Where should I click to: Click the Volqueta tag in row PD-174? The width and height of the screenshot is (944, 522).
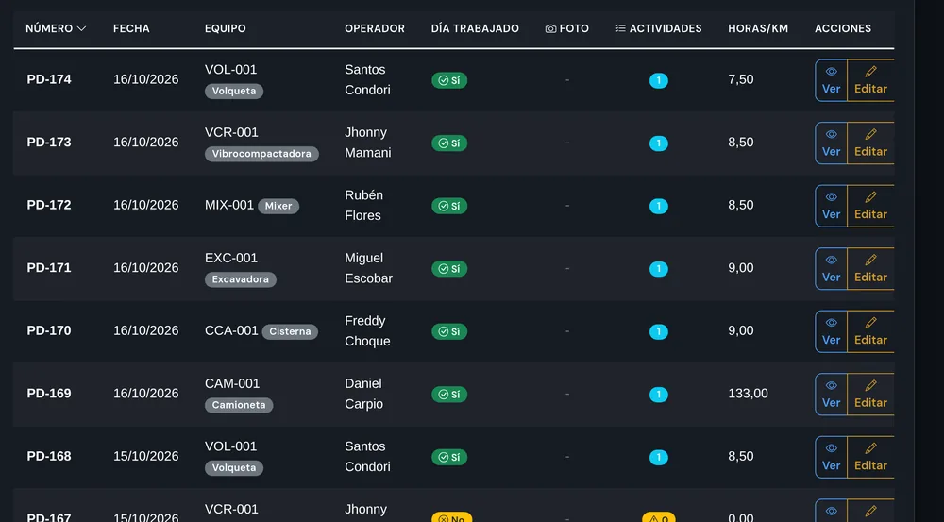(x=233, y=91)
